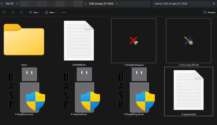Viewport: 217px width, 125px height.
Task: Click the Share toolbar icon
Action: click(x=13, y=12)
